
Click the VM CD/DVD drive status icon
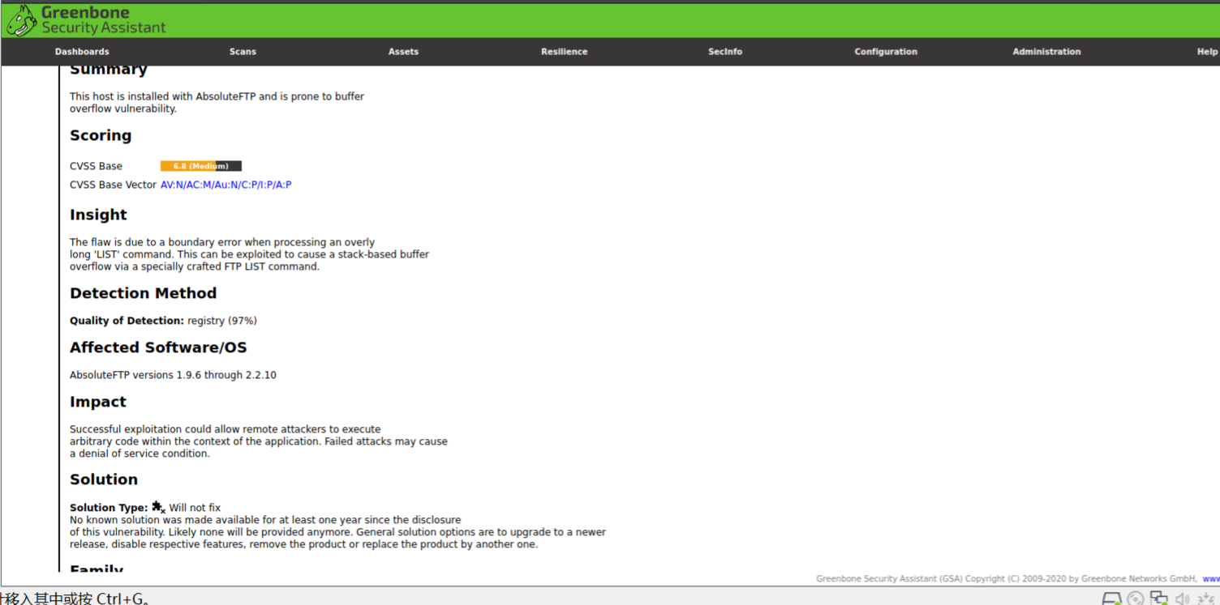1136,599
